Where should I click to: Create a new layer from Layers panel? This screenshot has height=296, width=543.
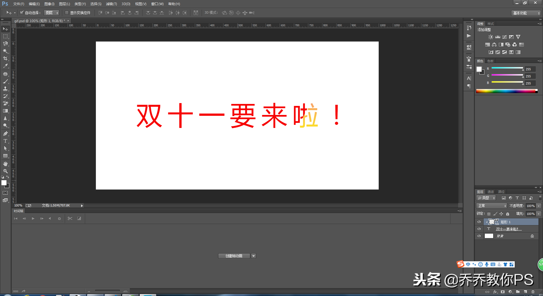click(525, 292)
